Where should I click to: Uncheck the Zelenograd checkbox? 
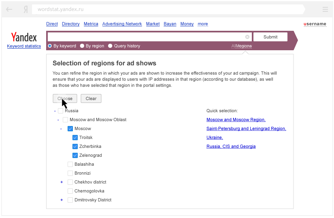pyautogui.click(x=75, y=155)
